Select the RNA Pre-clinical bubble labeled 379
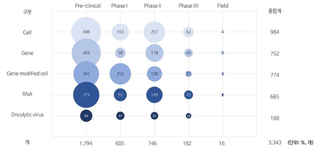 coord(86,95)
